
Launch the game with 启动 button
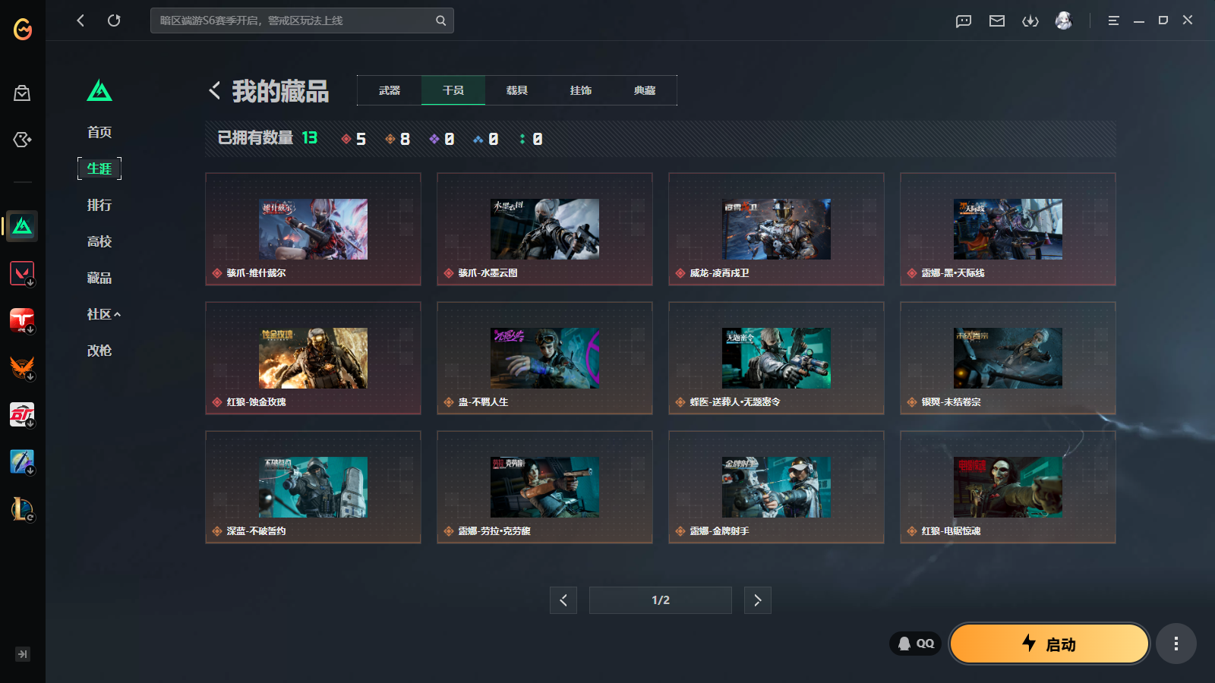point(1049,644)
